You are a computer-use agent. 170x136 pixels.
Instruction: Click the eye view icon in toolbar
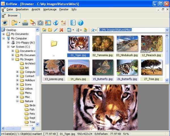pos(5,23)
